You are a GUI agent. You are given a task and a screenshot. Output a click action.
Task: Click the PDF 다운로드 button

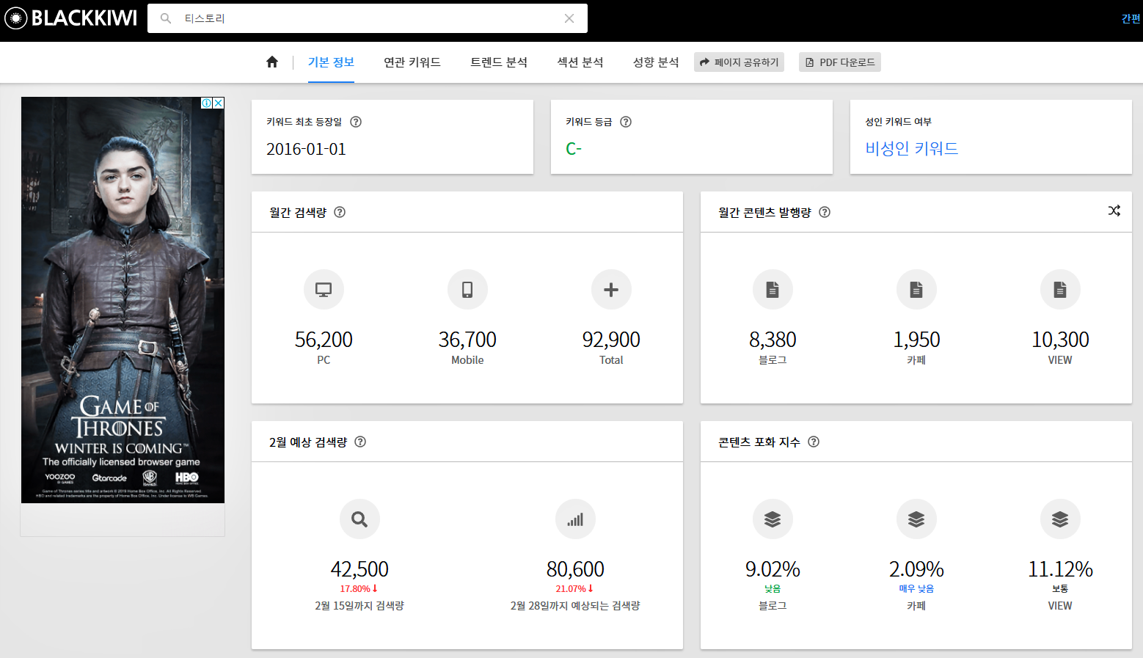[840, 62]
